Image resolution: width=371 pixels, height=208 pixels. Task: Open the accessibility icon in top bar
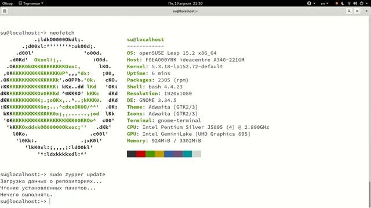click(309, 3)
